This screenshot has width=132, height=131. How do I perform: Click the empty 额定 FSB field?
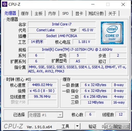point(42,102)
